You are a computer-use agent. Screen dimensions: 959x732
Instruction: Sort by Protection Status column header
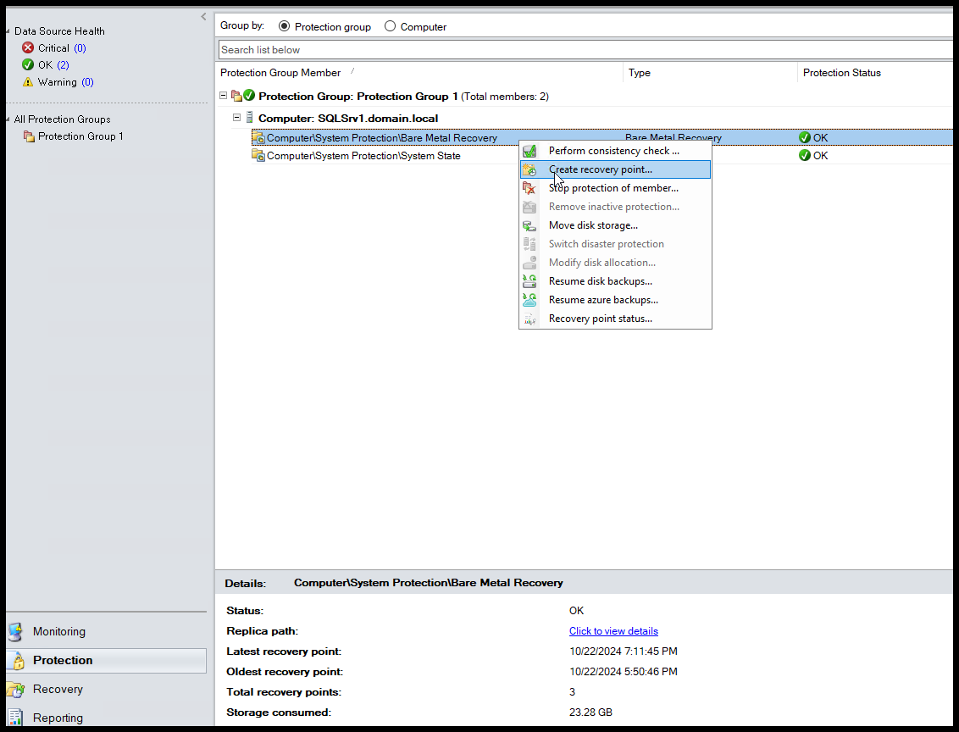point(875,73)
